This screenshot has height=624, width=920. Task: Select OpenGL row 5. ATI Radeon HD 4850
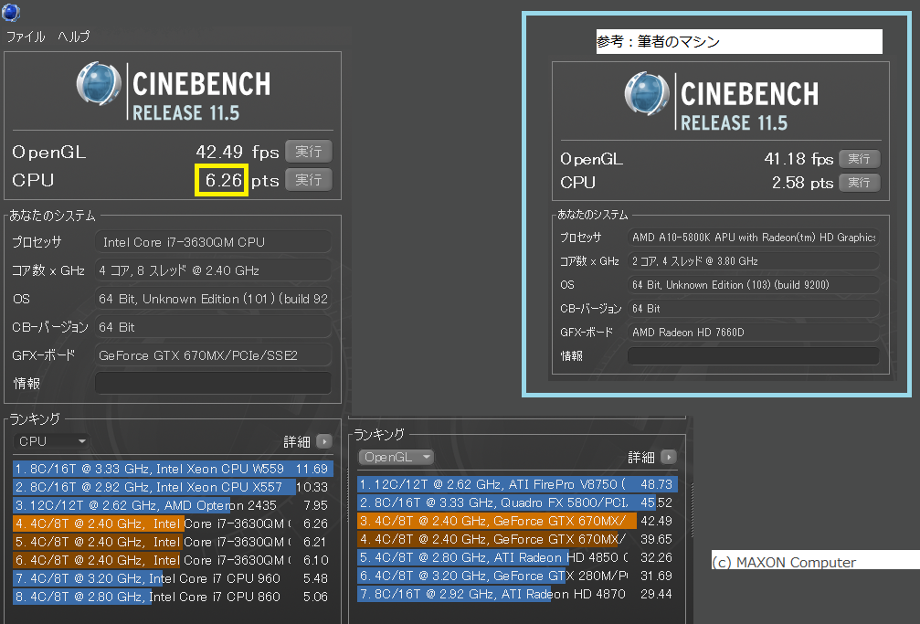coord(517,557)
